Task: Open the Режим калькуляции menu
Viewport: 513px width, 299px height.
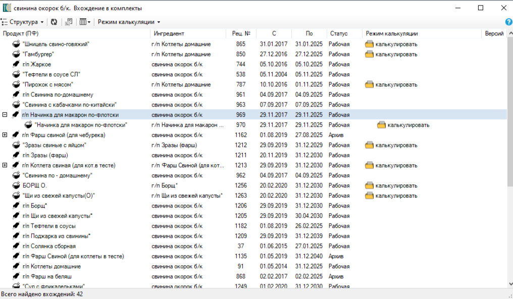Action: click(129, 22)
